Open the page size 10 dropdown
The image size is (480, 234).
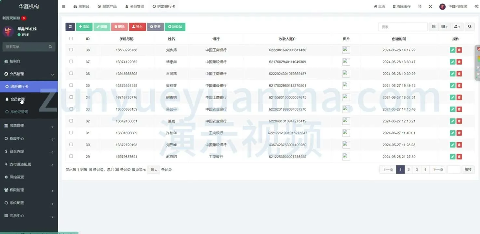tap(153, 170)
